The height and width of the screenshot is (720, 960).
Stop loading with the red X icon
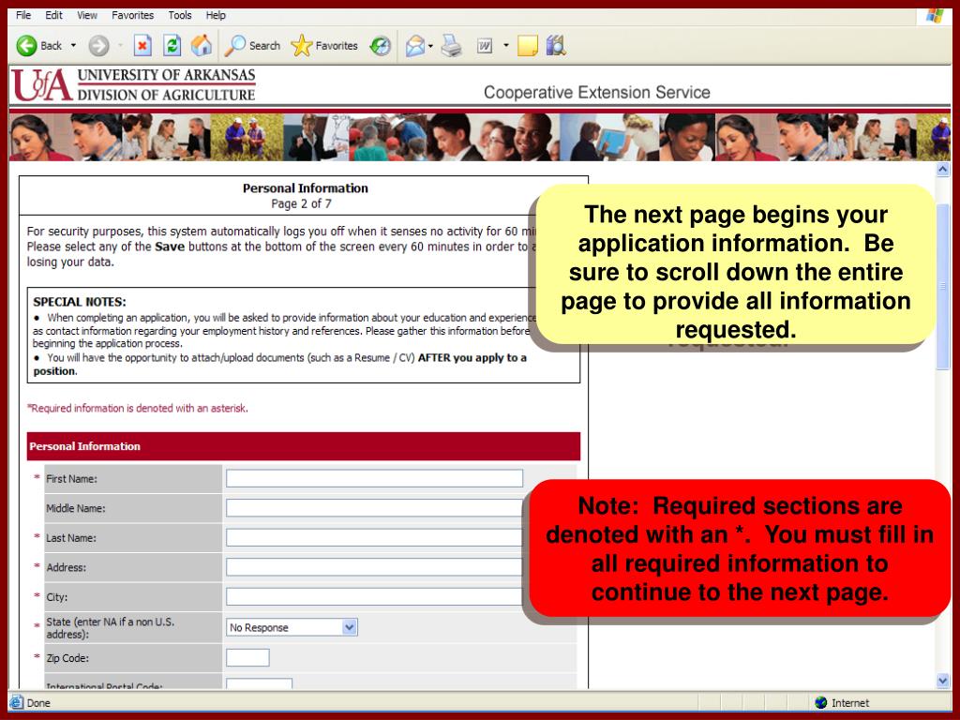(142, 46)
